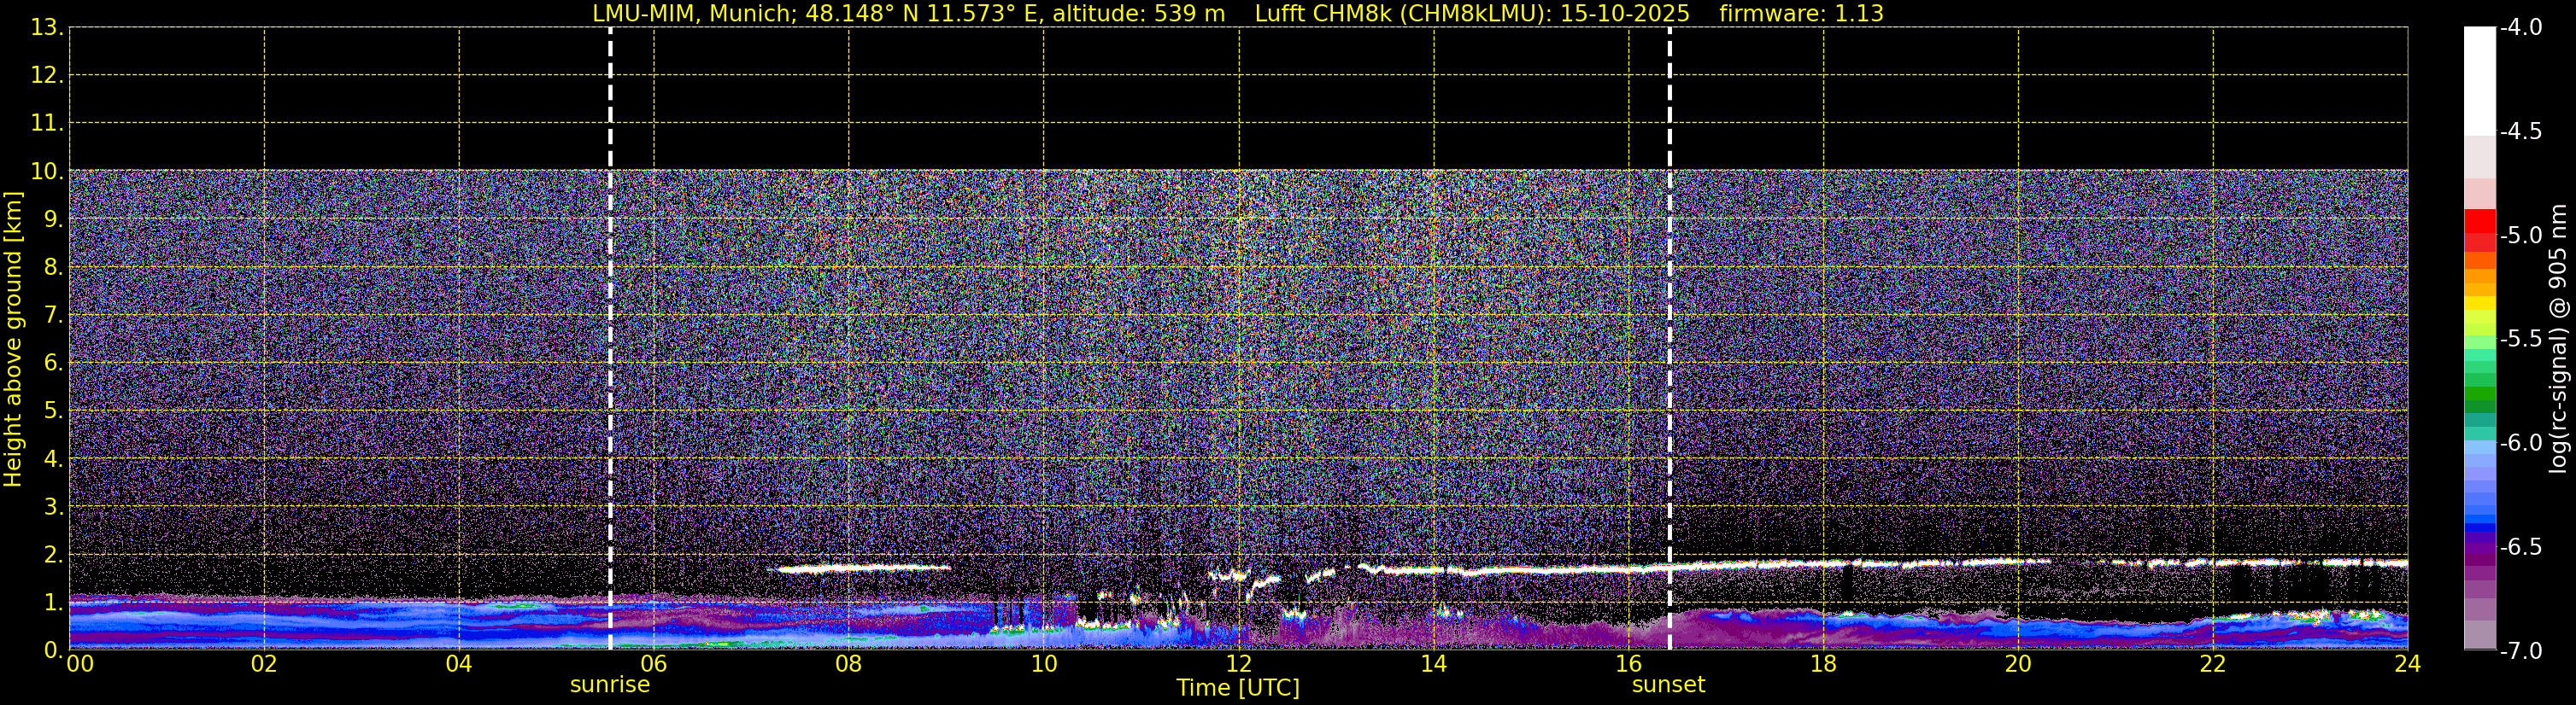Click the plot title text 'LMU-MIM, Munich'
This screenshot has width=2576, height=705.
[x=694, y=13]
